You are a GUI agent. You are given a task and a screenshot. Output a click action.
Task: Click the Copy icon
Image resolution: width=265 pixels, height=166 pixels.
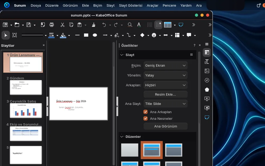(x=71, y=25)
